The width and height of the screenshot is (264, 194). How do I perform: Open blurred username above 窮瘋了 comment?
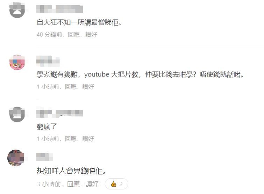(x=59, y=114)
